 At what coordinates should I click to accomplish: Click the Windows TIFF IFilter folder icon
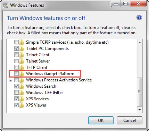(21, 93)
